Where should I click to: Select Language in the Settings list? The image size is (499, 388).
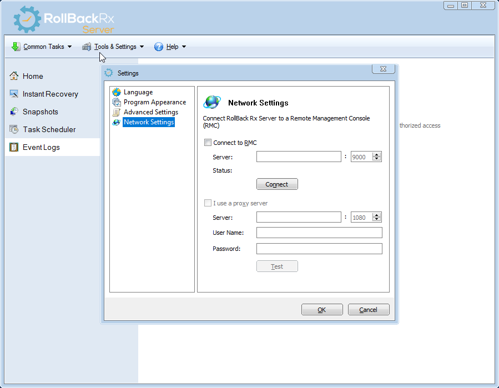[138, 92]
